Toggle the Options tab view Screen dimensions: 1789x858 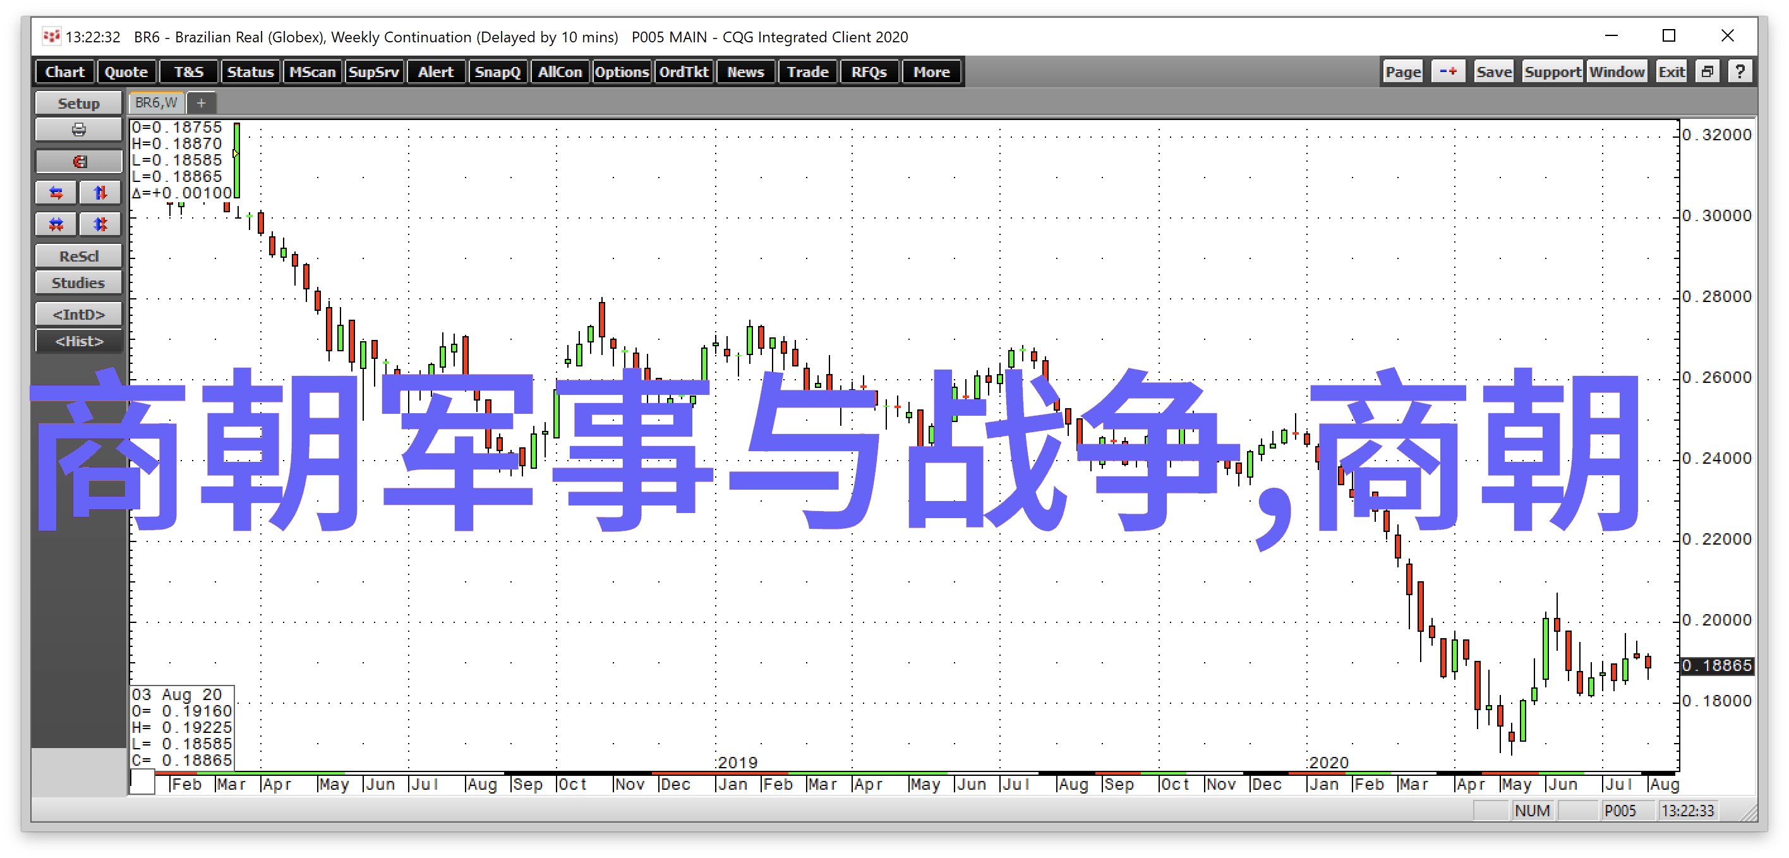click(x=622, y=72)
